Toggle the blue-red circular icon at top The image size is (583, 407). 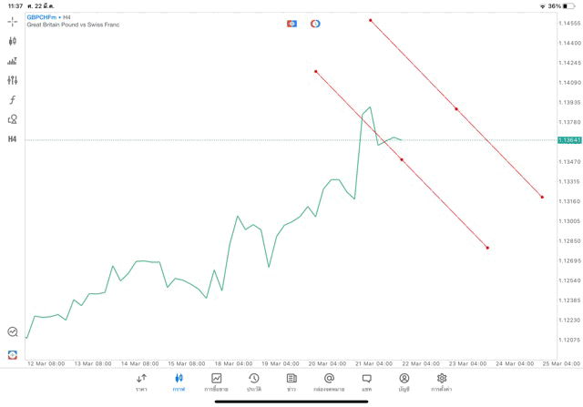tap(315, 24)
